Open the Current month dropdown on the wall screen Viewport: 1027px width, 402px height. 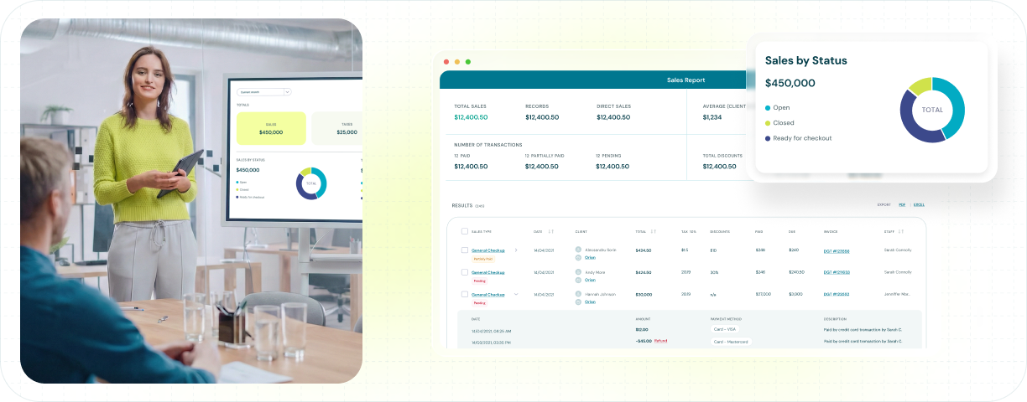[264, 92]
